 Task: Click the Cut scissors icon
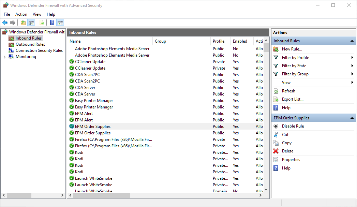tap(276, 134)
